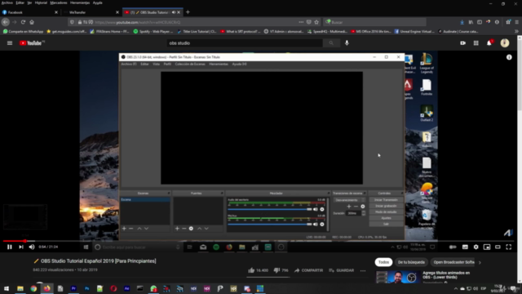Open Firefox Herramientas menu
Viewport: 522px width, 294px height.
click(80, 2)
